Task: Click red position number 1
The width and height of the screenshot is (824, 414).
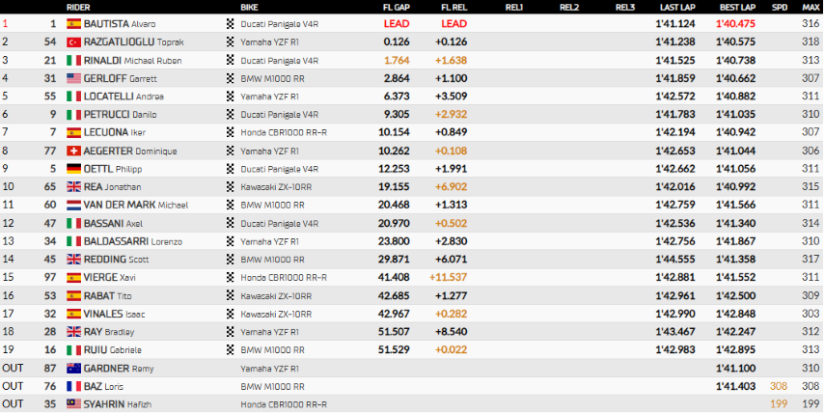Action: point(5,23)
